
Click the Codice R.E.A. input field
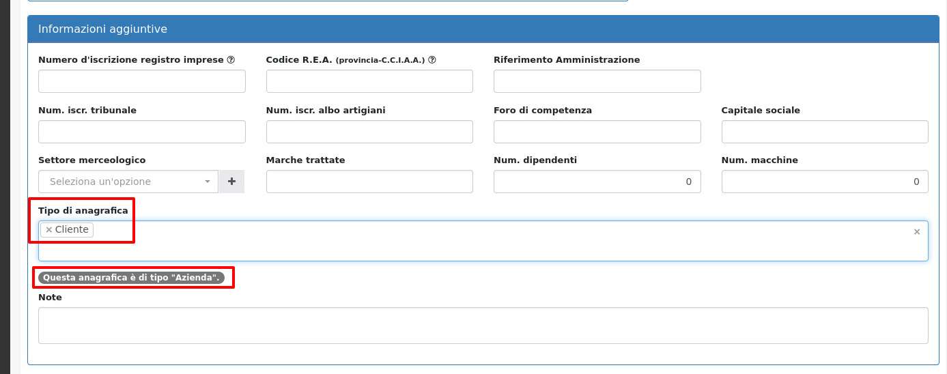369,81
